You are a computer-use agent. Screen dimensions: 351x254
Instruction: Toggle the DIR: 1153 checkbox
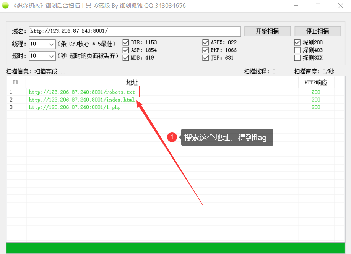tap(126, 42)
